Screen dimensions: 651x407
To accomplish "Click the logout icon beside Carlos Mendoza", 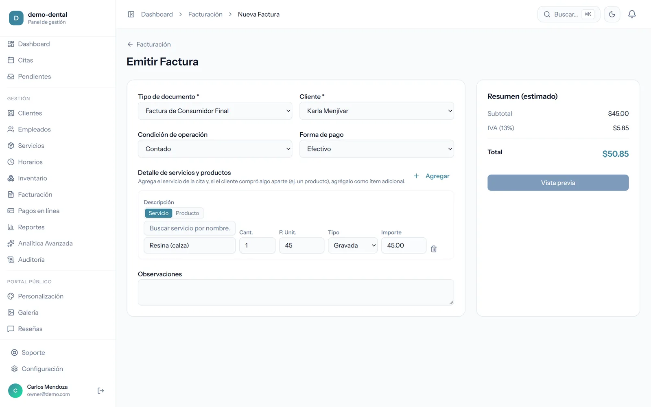I will (101, 391).
